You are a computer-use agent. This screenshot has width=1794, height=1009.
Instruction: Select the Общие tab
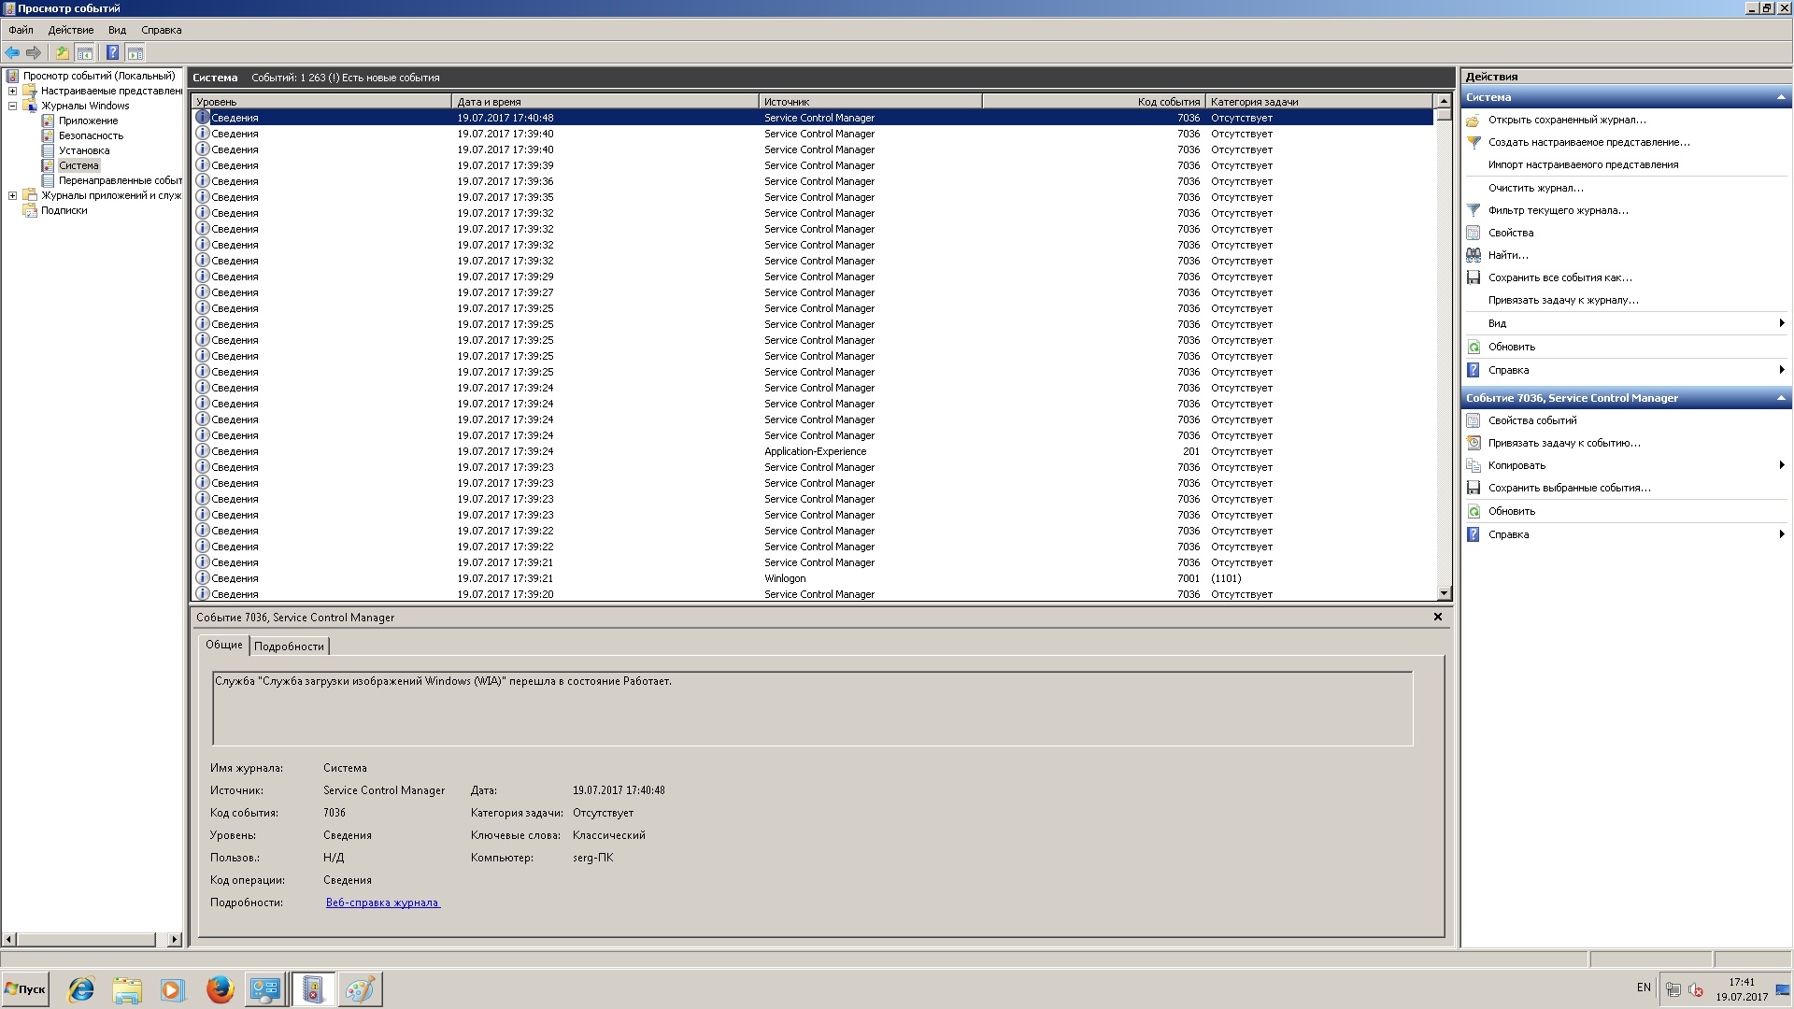coord(224,645)
